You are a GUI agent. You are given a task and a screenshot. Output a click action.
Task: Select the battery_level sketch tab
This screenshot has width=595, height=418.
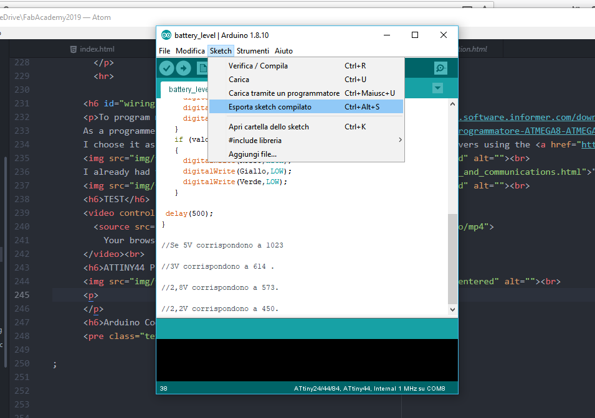coord(185,90)
